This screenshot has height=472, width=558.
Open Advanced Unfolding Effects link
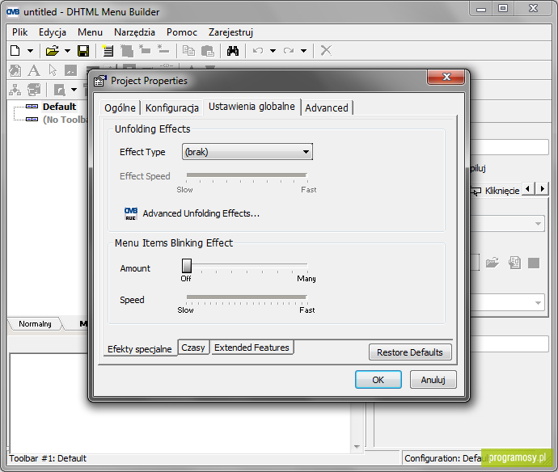(x=201, y=213)
